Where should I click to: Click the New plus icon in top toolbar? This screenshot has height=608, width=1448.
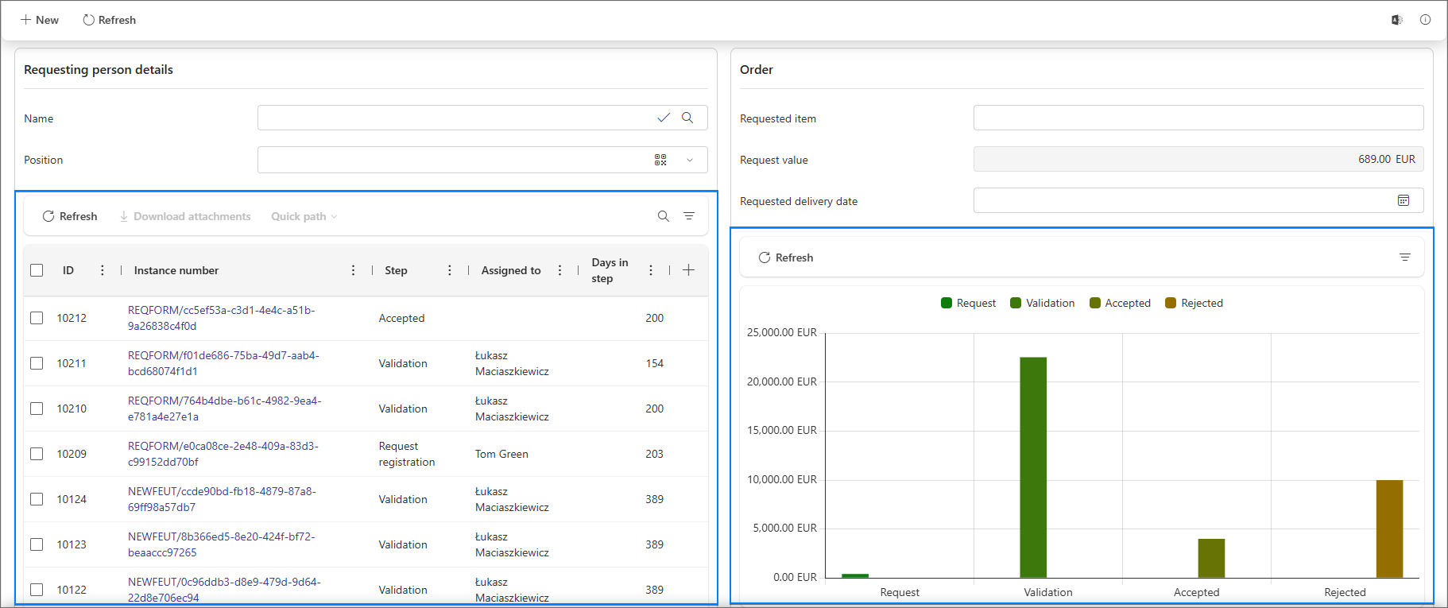[x=25, y=20]
